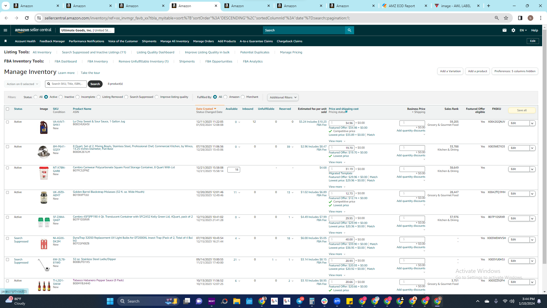Click the Available quantity box showing 18
Screen dimensions: 547x308
coord(234,170)
